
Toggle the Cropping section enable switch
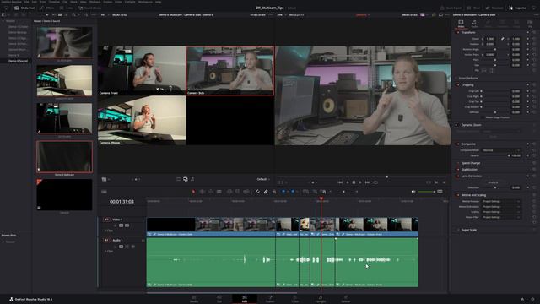point(457,84)
